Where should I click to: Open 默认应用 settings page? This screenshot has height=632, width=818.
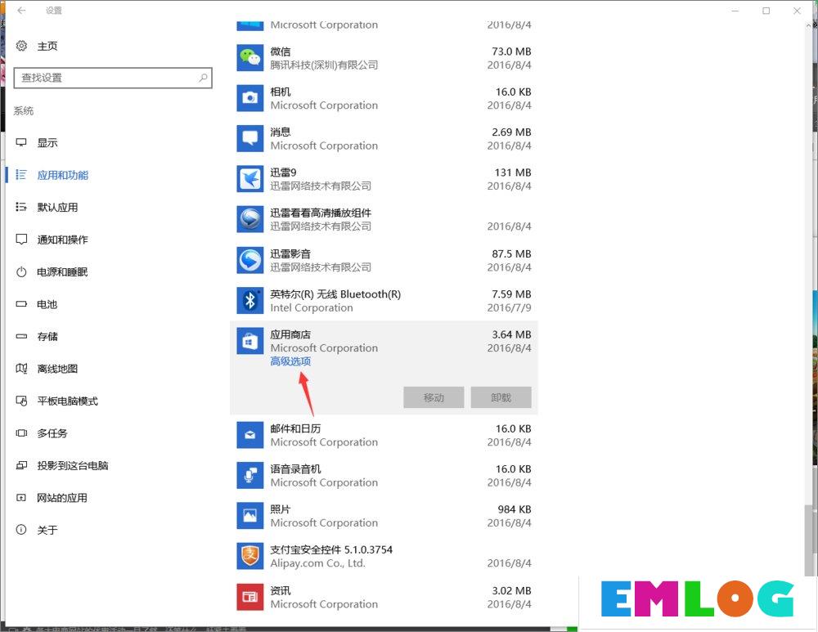pos(57,207)
